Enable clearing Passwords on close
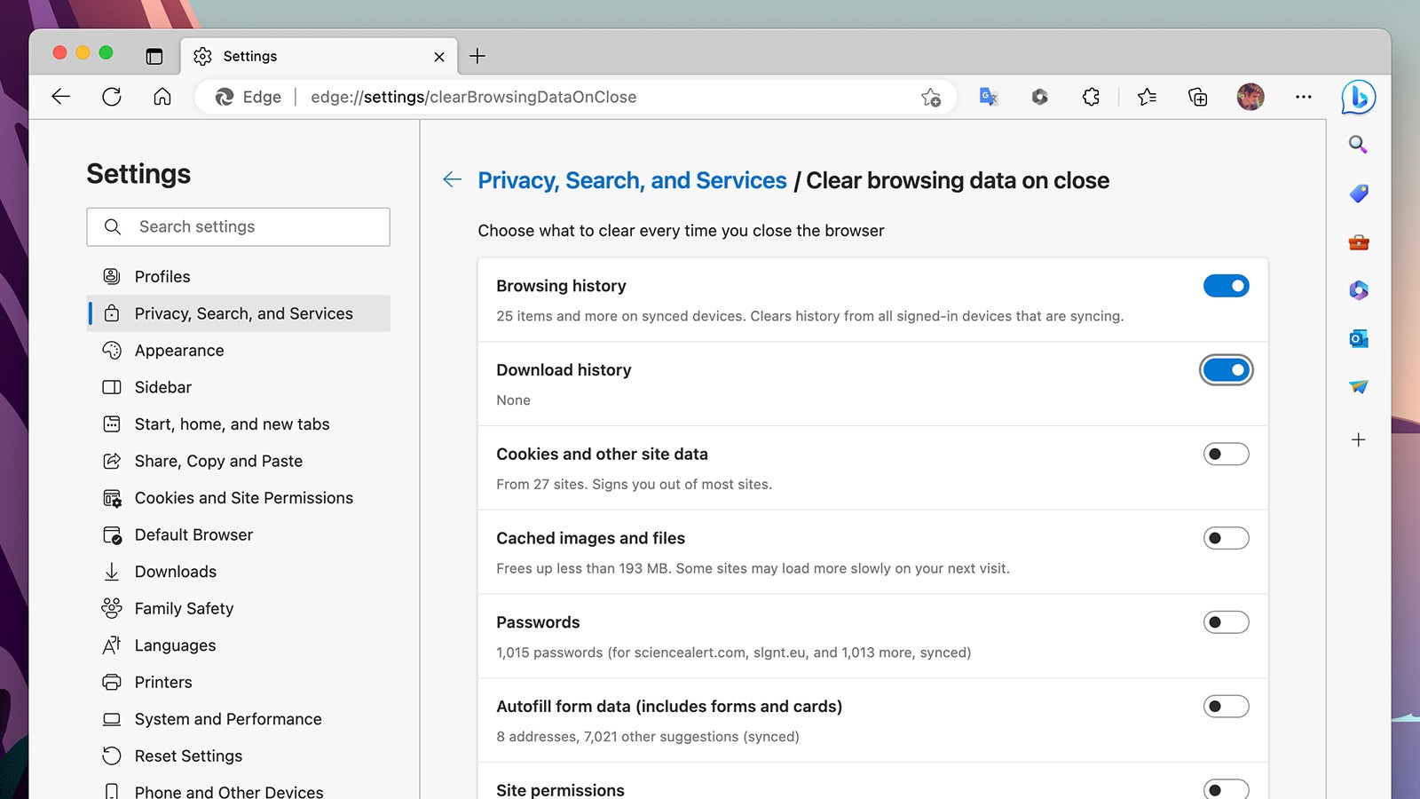The image size is (1420, 799). point(1226,622)
